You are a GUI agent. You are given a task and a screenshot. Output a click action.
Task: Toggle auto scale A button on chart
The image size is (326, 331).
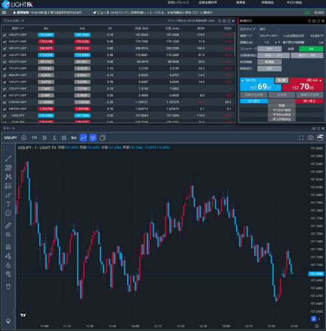pyautogui.click(x=314, y=319)
